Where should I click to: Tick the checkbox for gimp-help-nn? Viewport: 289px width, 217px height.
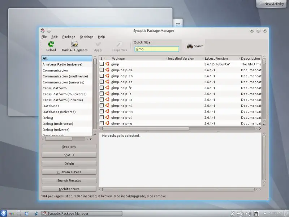pos(102,111)
